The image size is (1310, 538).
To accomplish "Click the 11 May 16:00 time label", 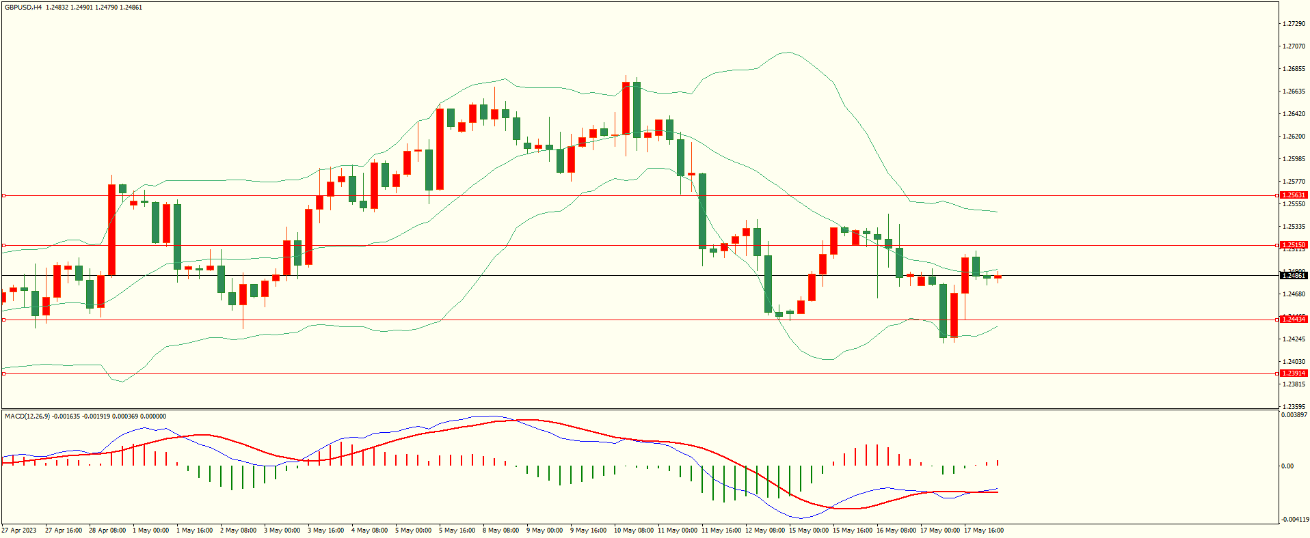I will 721,530.
